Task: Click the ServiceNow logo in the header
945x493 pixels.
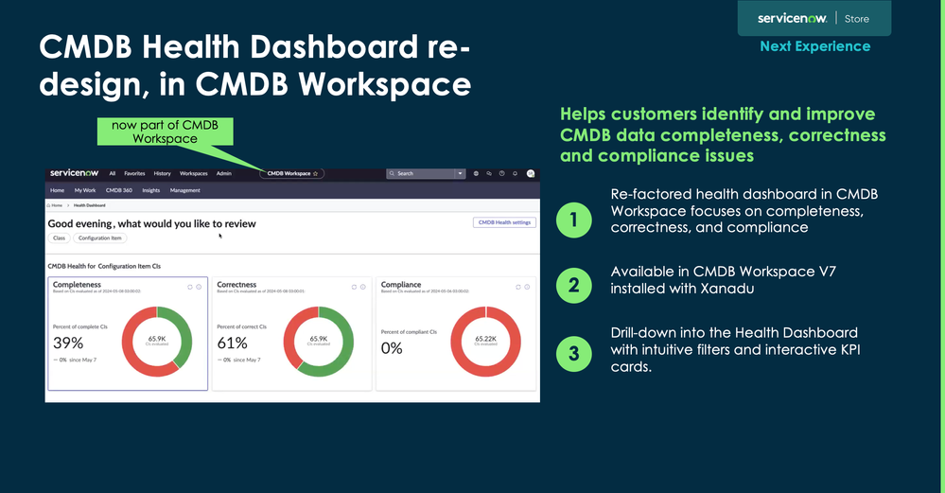Action: click(x=75, y=173)
